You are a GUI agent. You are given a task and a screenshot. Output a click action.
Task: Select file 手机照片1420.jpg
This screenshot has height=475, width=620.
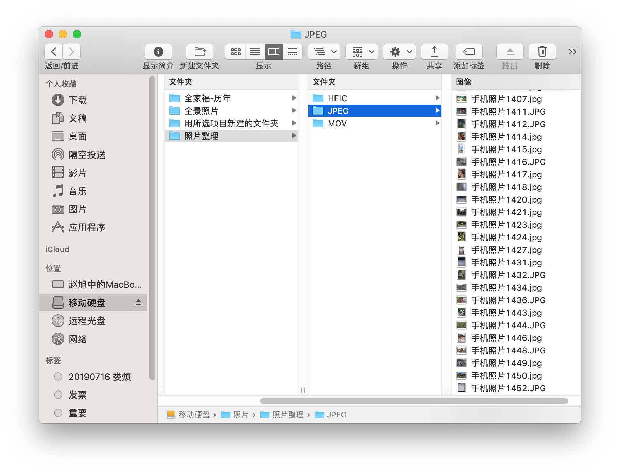pyautogui.click(x=506, y=200)
